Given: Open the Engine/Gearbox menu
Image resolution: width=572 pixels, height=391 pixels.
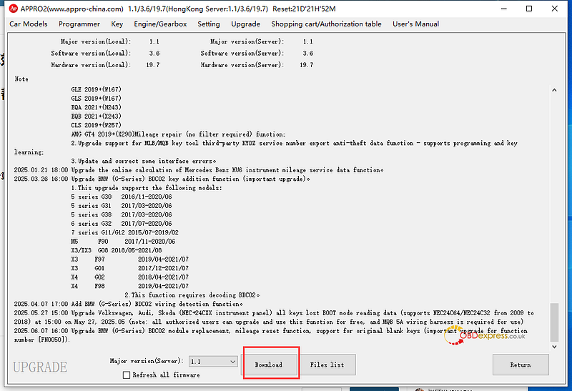Looking at the screenshot, I should [x=160, y=24].
